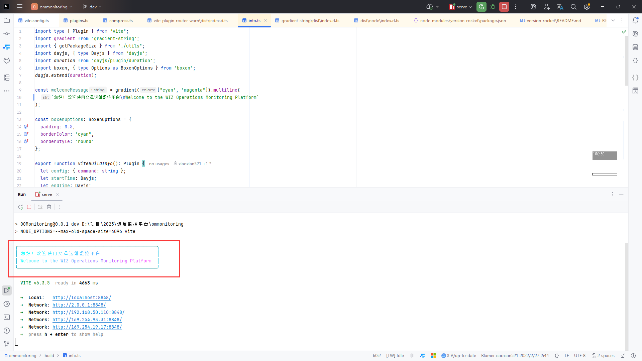Stop the running 'serve' configuration
The height and width of the screenshot is (361, 642).
tap(504, 7)
